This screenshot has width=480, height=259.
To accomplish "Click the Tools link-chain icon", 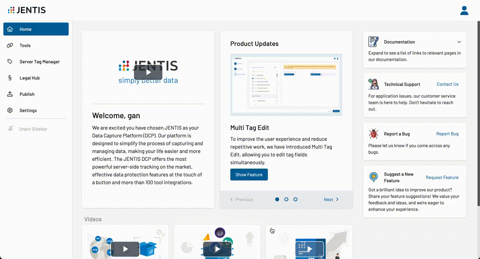I will click(x=10, y=45).
